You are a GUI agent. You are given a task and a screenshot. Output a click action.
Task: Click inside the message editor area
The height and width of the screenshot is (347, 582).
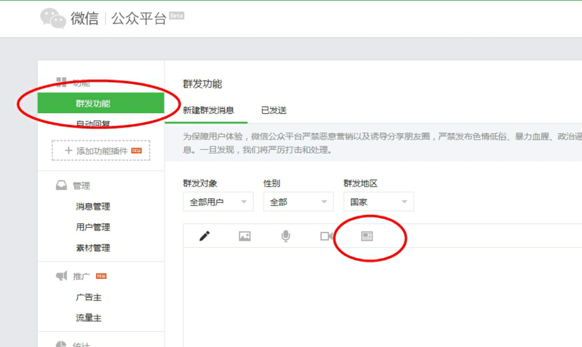coord(382,297)
